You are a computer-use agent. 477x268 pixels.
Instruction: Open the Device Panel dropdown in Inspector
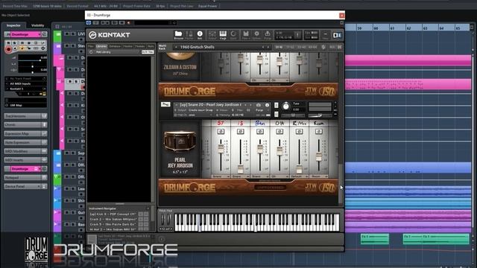(x=39, y=186)
